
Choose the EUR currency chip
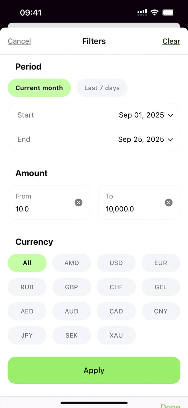pos(161,263)
